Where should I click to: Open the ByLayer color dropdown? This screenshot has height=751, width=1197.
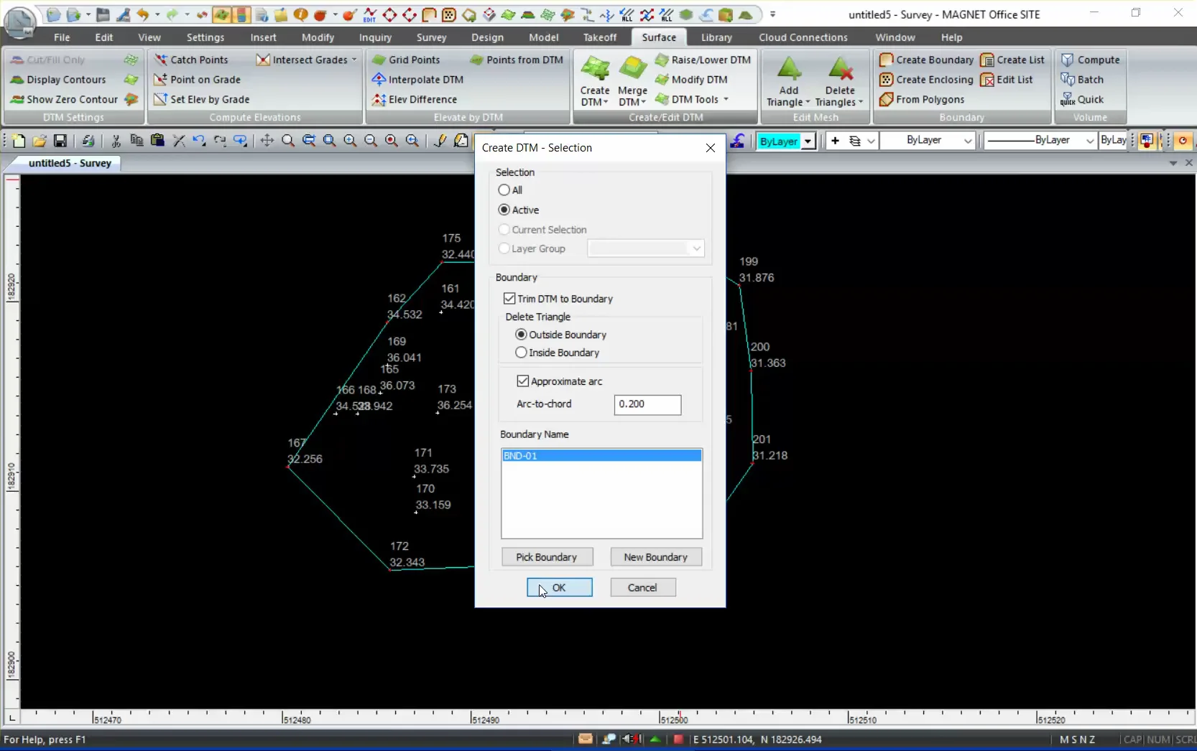[x=808, y=141]
